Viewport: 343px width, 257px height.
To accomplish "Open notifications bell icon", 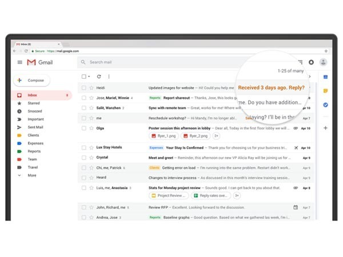I will [311, 62].
